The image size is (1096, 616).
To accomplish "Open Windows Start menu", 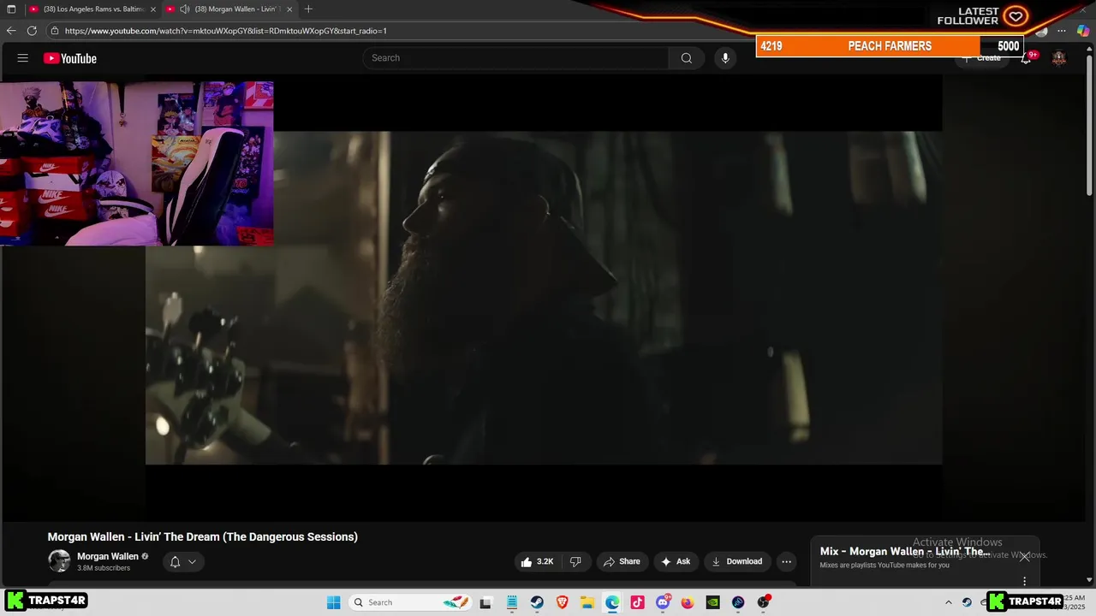I will coord(333,602).
